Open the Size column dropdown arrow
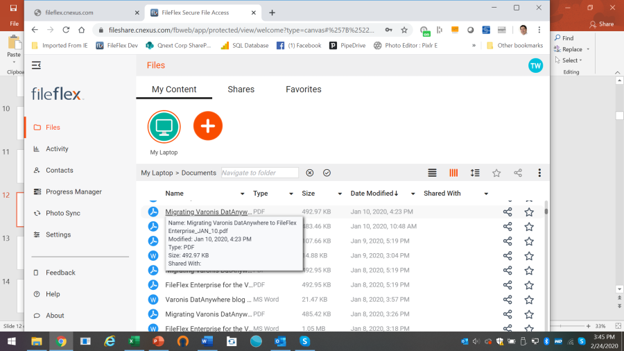Viewport: 624px width, 351px height. (340, 194)
